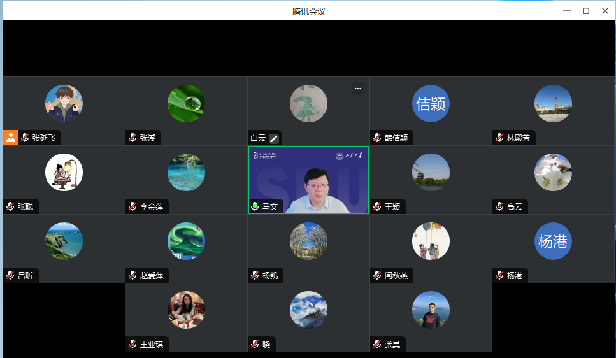The image size is (616, 358).
Task: Click the 佶颖 blue circle avatar
Action: 431,103
